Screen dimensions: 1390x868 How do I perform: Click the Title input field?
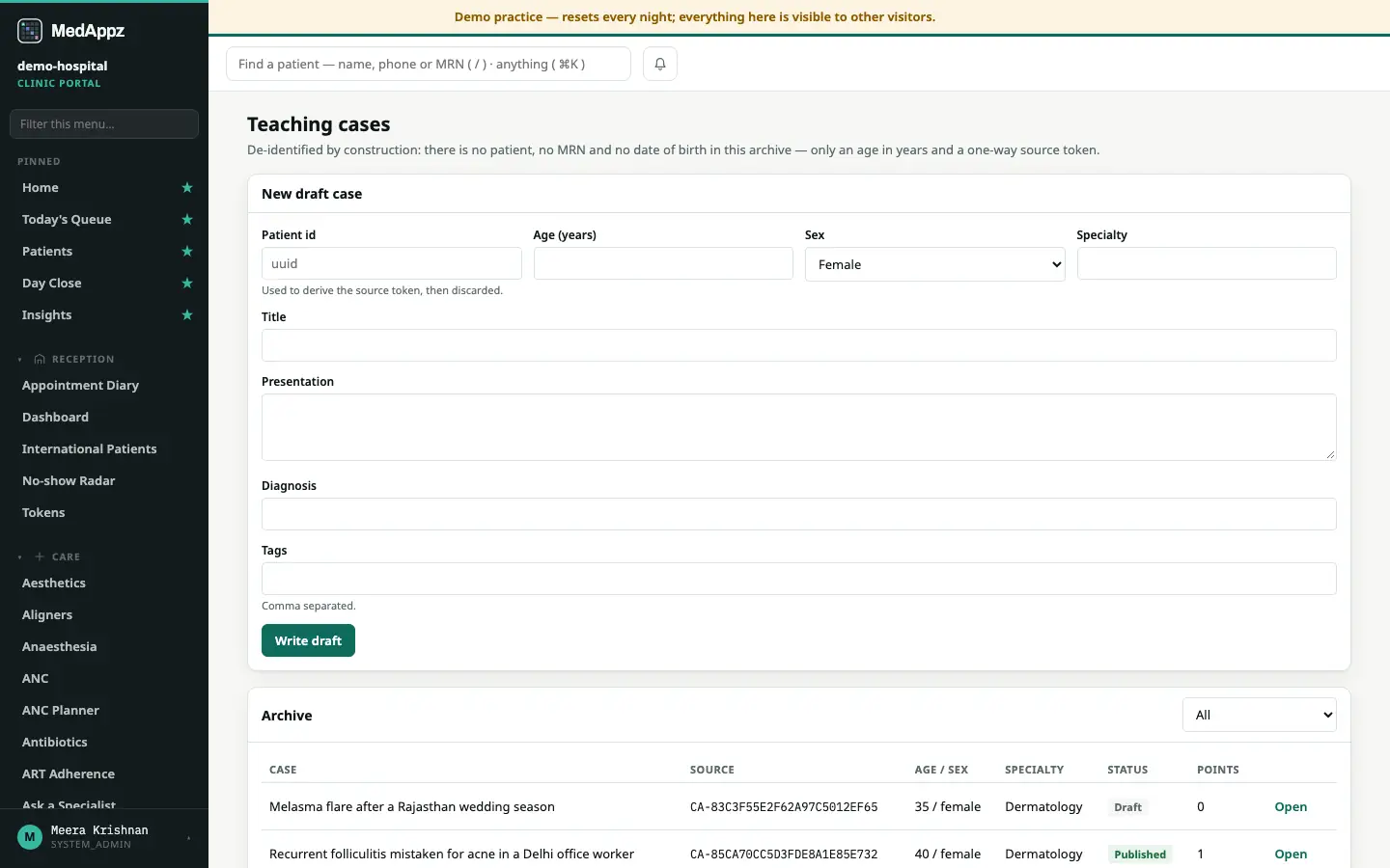point(799,345)
